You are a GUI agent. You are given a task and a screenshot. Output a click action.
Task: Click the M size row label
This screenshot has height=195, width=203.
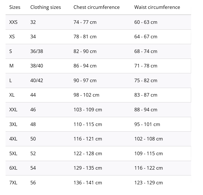tap(11, 66)
